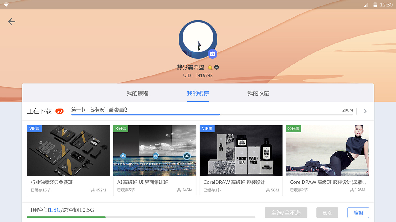
Task: Click the VIP课 badge on 行业独家经典免费班
Action: 34,129
